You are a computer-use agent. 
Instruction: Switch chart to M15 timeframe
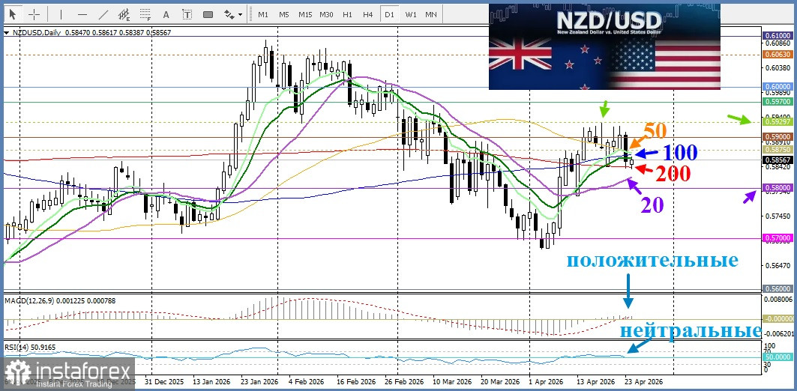[305, 14]
